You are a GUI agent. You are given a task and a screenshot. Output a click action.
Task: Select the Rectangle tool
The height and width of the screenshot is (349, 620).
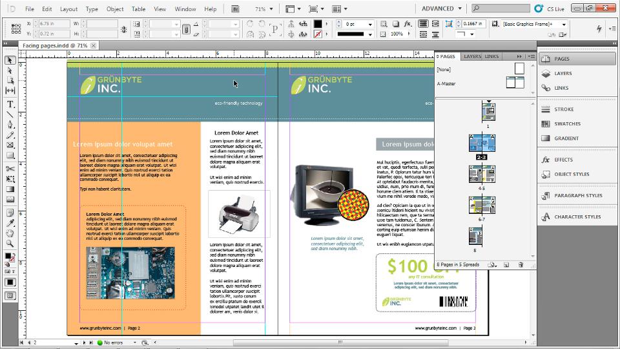click(x=10, y=156)
